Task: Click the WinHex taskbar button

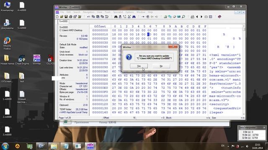Action: (x=90, y=146)
